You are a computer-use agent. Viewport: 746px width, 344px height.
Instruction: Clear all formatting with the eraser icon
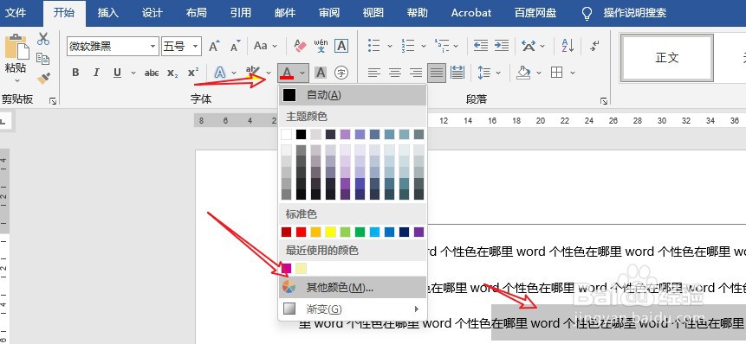[300, 46]
